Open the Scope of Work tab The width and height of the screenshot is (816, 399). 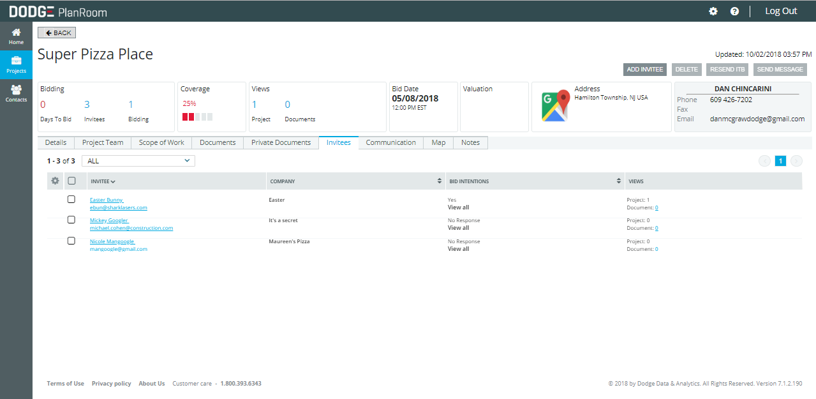pyautogui.click(x=161, y=142)
